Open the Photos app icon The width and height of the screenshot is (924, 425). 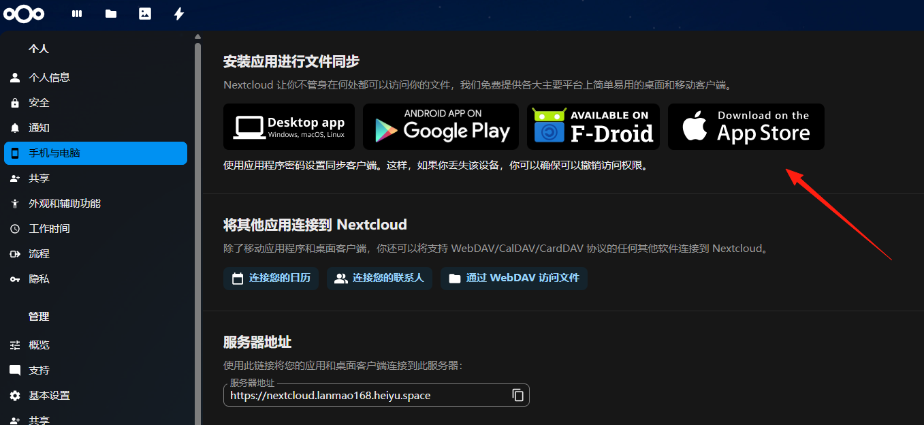click(x=145, y=14)
